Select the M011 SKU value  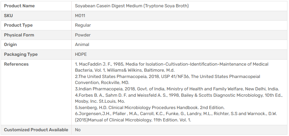click(x=80, y=16)
